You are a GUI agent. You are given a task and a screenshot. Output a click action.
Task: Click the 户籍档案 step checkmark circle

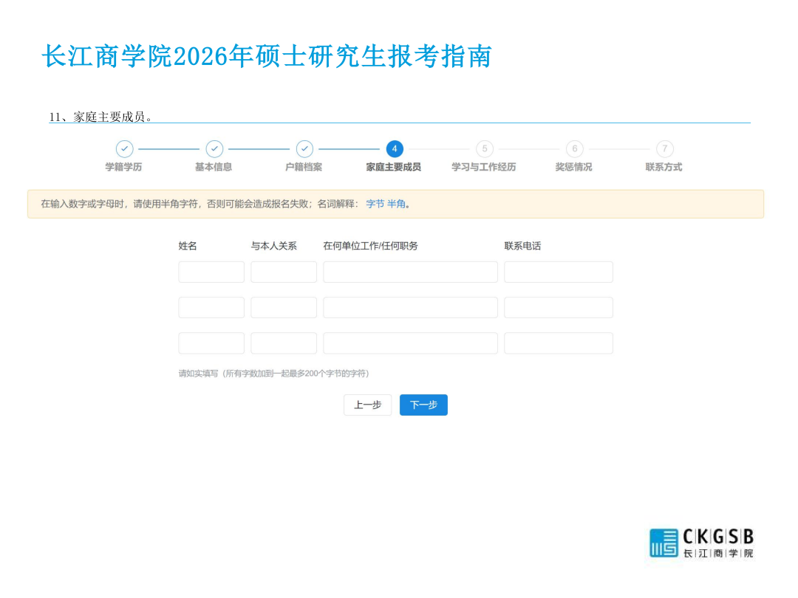pos(304,149)
